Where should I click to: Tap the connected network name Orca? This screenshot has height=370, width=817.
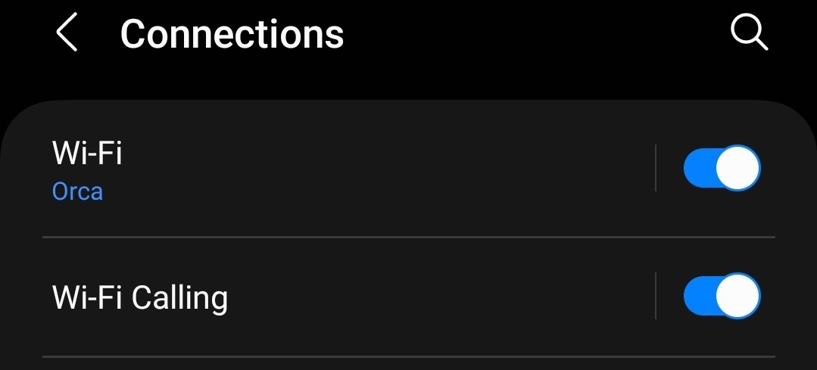[x=78, y=191]
